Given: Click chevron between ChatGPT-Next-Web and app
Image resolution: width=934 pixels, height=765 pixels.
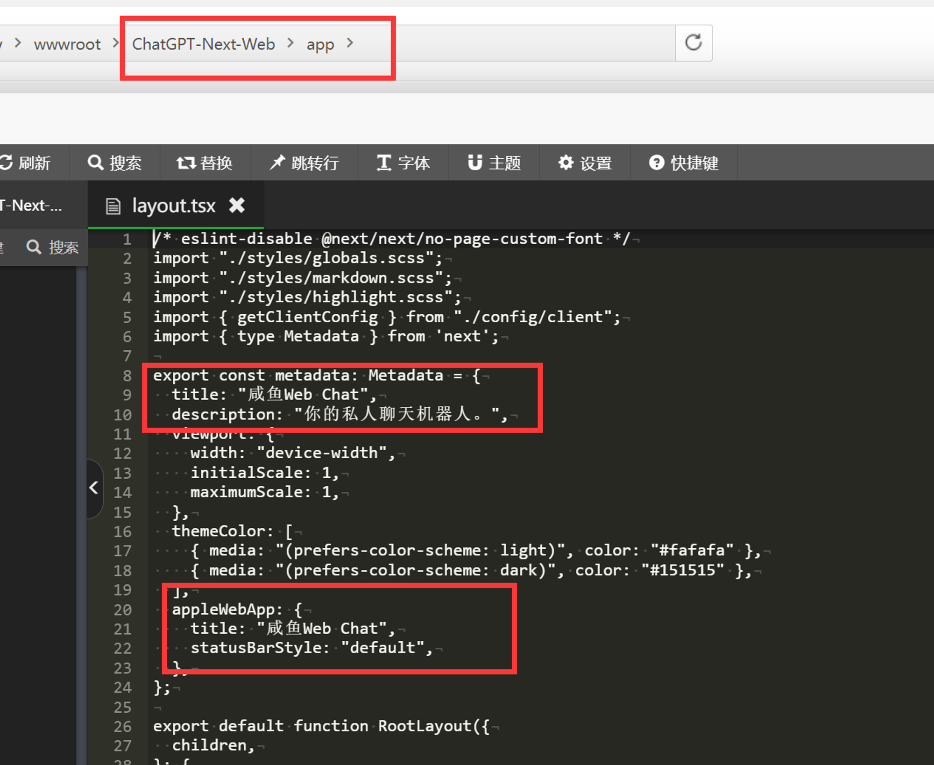Looking at the screenshot, I should [290, 43].
